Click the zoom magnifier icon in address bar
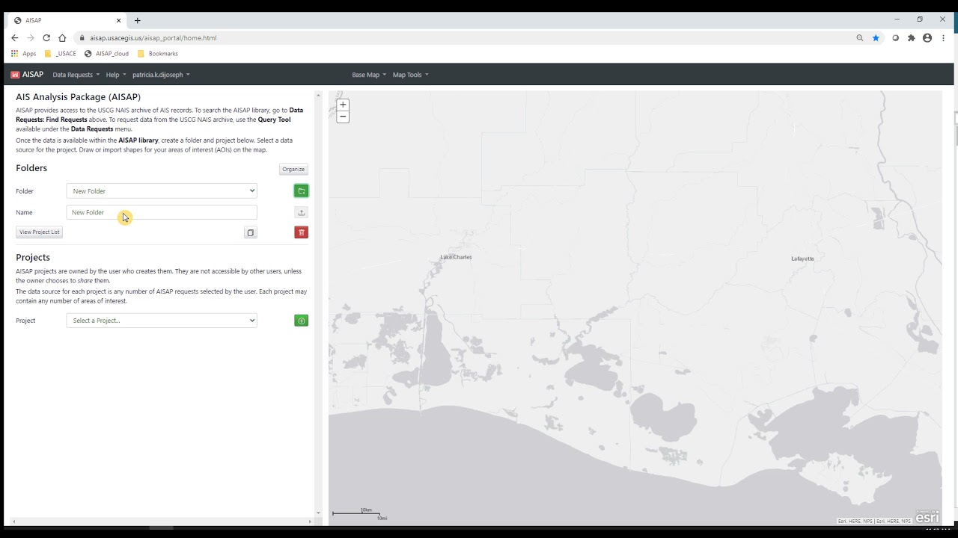This screenshot has height=538, width=958. 860,38
